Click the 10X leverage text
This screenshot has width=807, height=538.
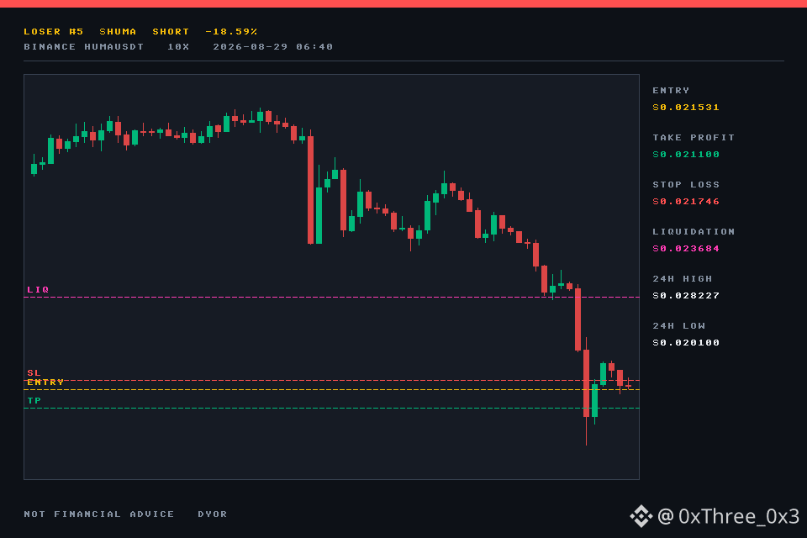tap(178, 47)
